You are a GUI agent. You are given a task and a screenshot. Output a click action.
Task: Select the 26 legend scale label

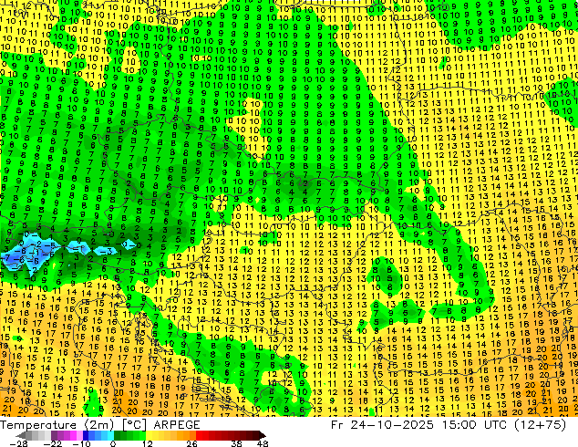(191, 443)
